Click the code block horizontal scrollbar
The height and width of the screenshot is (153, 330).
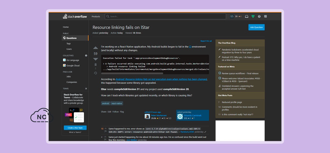[x=132, y=73]
